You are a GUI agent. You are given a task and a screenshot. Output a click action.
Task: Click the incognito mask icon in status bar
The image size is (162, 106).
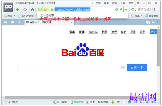124,102
